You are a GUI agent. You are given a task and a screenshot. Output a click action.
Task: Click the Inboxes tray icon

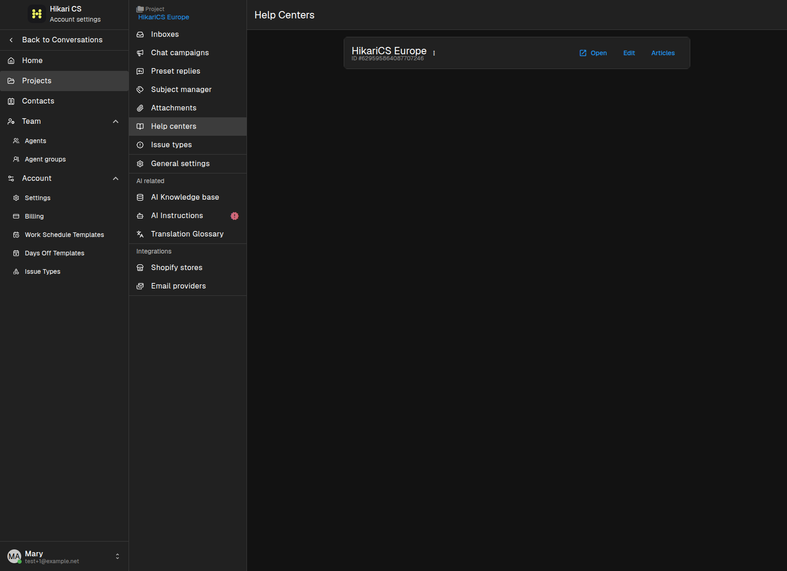[140, 35]
